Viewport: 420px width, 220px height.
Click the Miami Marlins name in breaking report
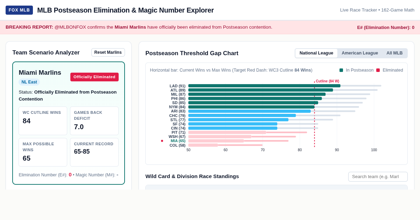click(x=130, y=27)
